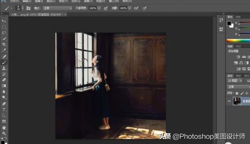Viewport: 250px width, 144px height.
Task: Toggle the airbrush mode icon in options bar
Action: [x=136, y=8]
